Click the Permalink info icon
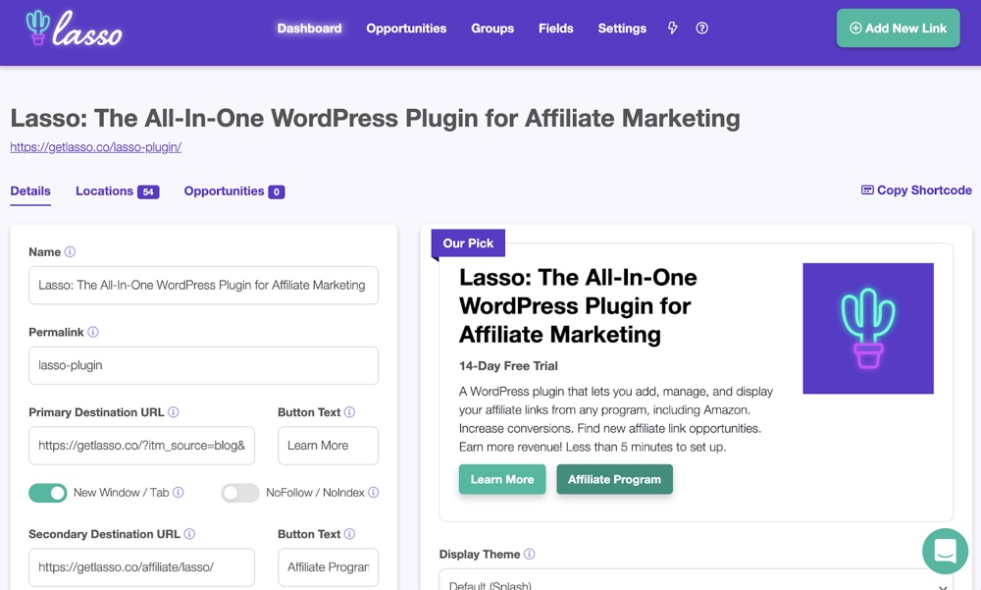 (93, 332)
